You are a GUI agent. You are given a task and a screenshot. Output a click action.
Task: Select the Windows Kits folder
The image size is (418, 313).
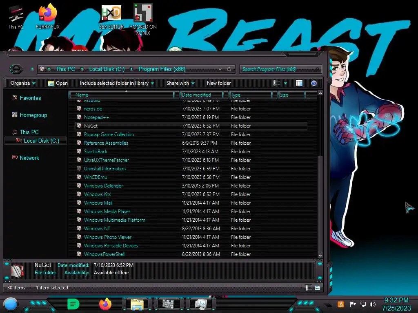click(x=97, y=194)
